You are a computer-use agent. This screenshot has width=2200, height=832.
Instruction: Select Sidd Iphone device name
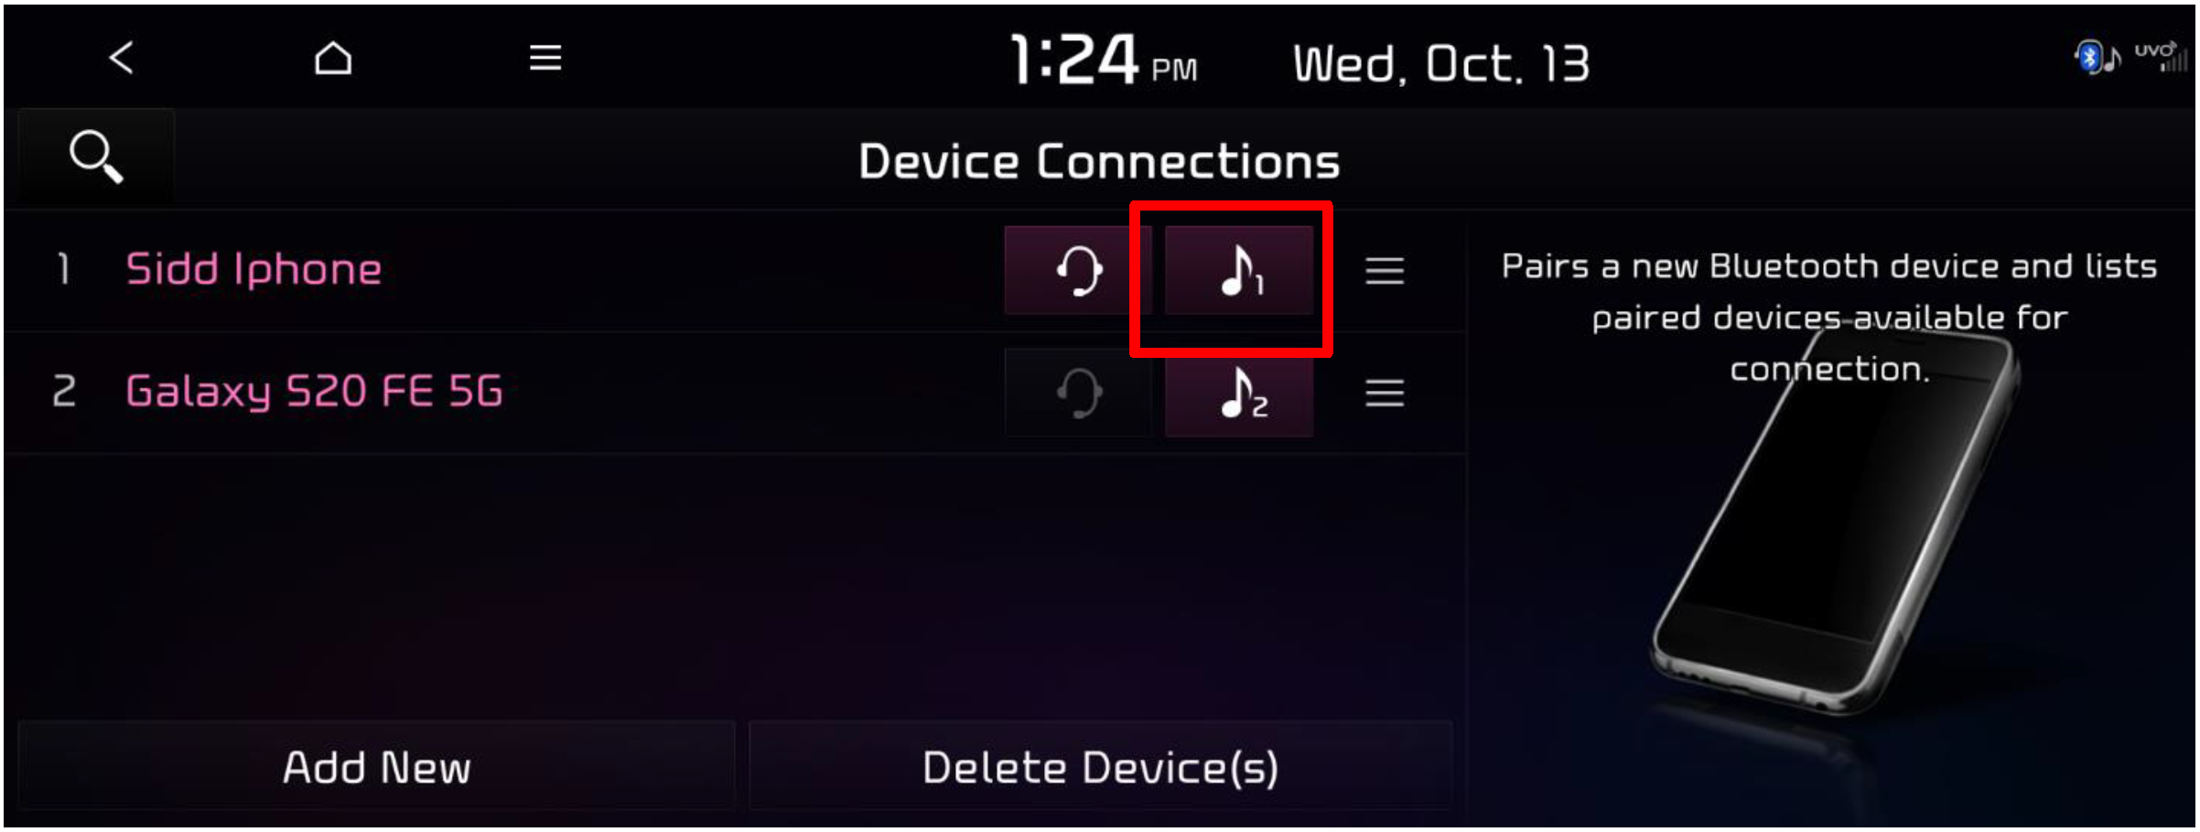(x=253, y=269)
